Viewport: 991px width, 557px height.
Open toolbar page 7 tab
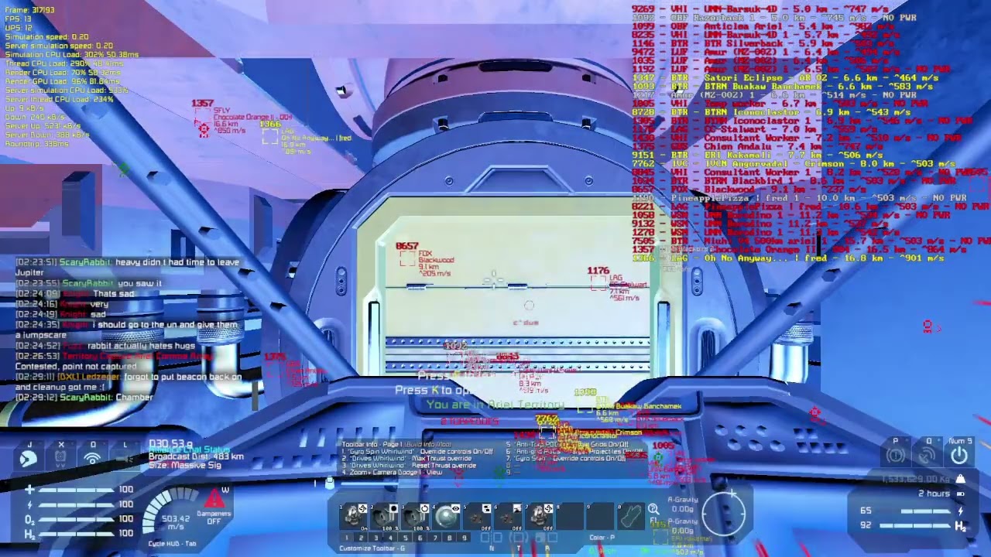coord(435,538)
